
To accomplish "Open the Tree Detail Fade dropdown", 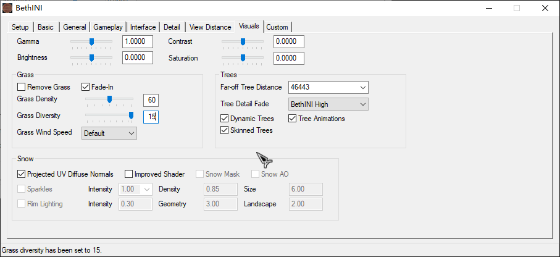I will tap(328, 104).
